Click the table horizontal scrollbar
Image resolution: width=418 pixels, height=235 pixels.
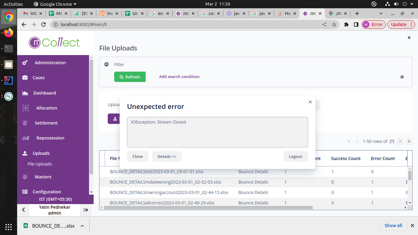click(x=208, y=207)
